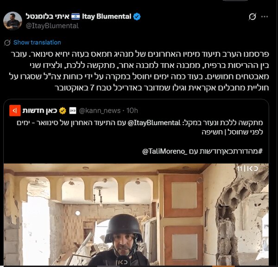The width and height of the screenshot is (278, 267).
Task: Open the @kann_news handle link
Action: (x=100, y=110)
